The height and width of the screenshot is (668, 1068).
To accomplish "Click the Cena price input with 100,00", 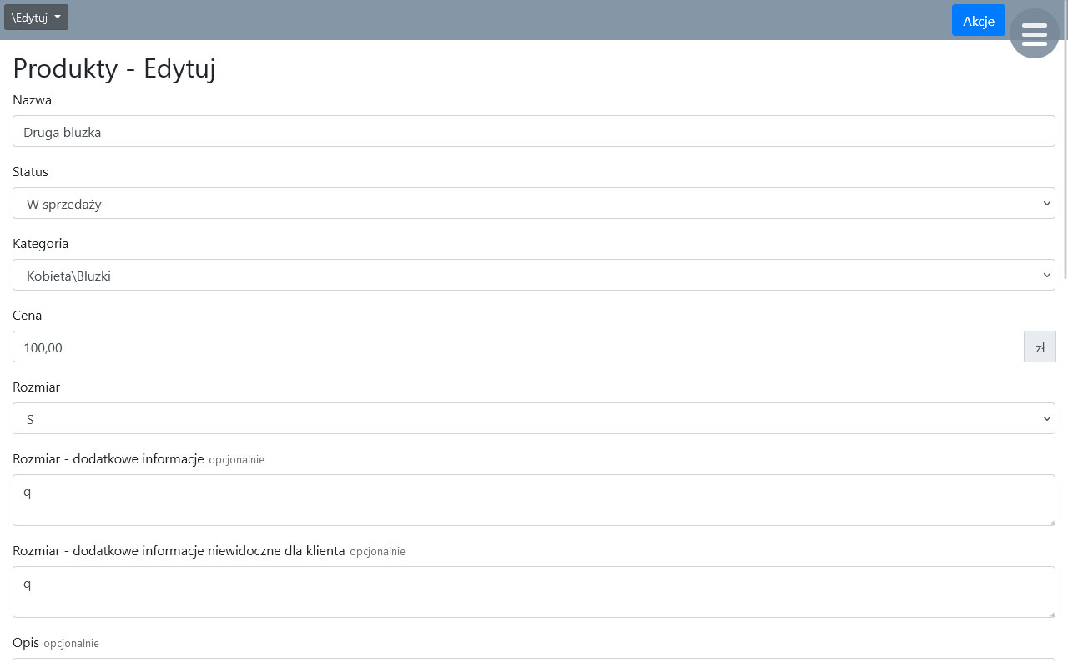I will (517, 347).
